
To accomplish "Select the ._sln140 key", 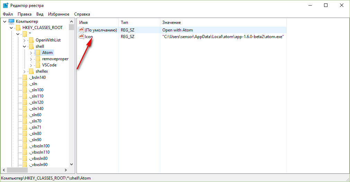I will 36,109.
